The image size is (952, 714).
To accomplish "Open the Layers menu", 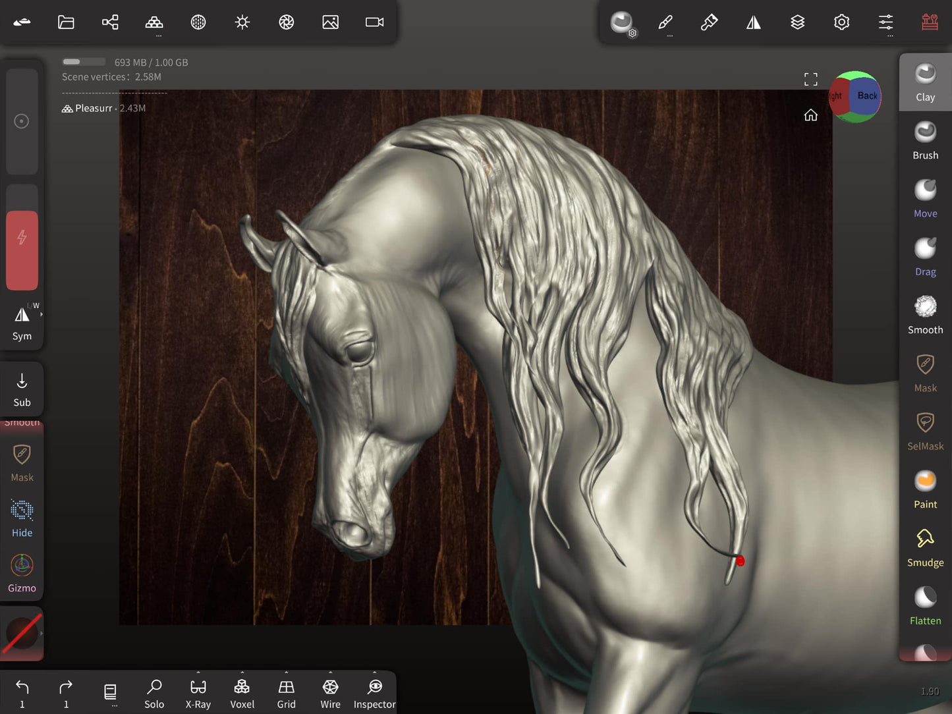I will click(798, 23).
